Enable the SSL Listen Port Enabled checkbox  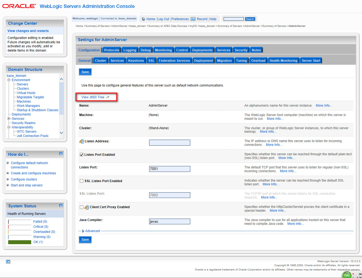click(81, 181)
